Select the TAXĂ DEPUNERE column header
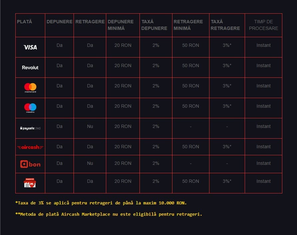297x235 pixels. pos(154,25)
